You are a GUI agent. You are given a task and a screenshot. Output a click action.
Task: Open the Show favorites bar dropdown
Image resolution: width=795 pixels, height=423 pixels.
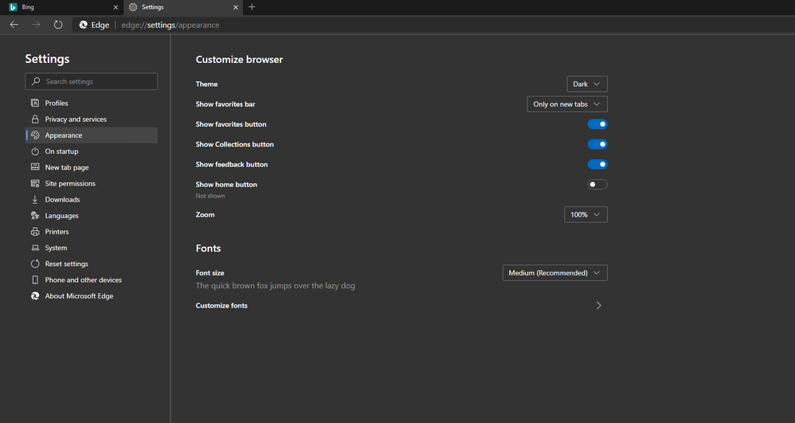[567, 104]
